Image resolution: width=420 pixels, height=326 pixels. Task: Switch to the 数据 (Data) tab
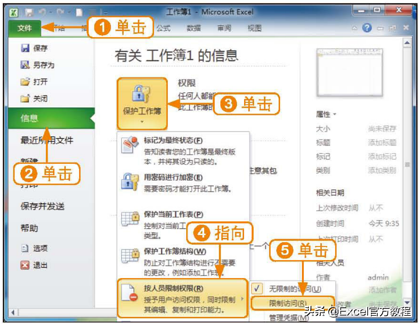[194, 28]
